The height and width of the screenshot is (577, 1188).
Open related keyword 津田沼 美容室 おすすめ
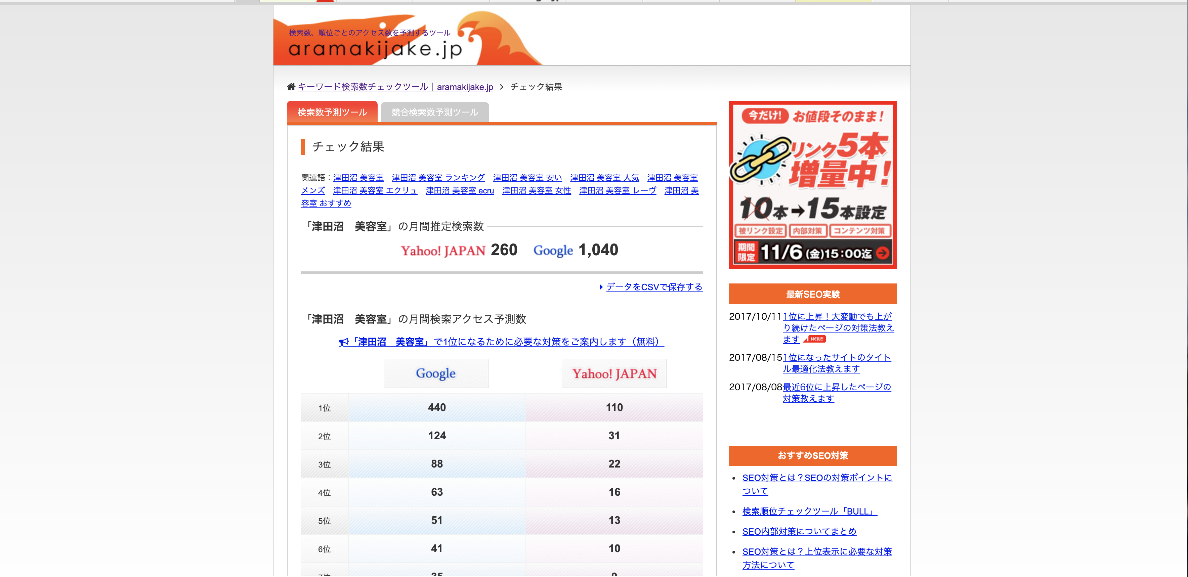(x=326, y=203)
